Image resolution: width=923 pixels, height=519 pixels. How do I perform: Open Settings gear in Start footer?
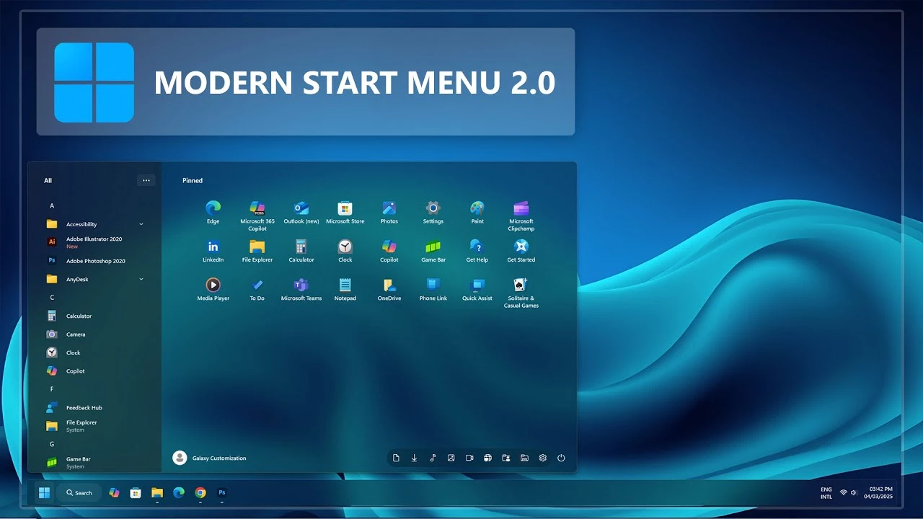[x=543, y=458]
